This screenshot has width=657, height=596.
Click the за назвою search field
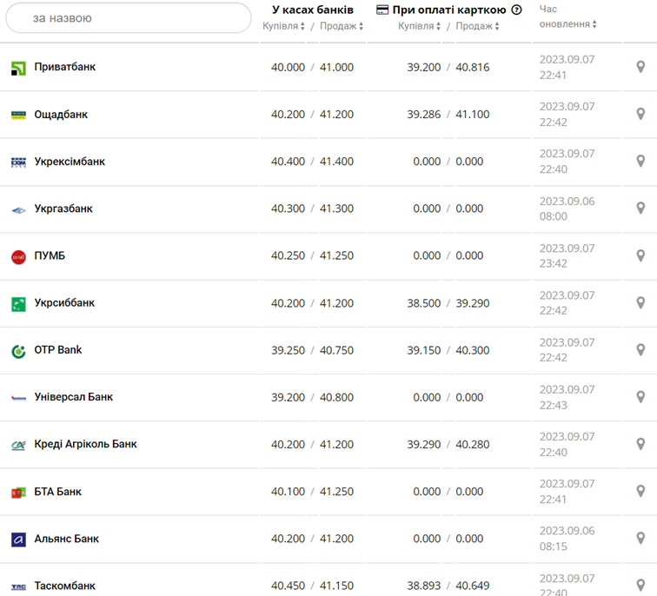(x=129, y=17)
